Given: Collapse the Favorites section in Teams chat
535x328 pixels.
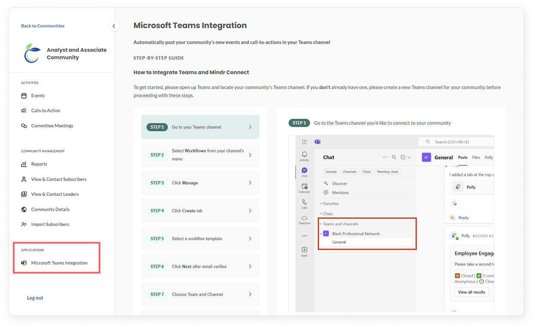Looking at the screenshot, I should pos(320,204).
